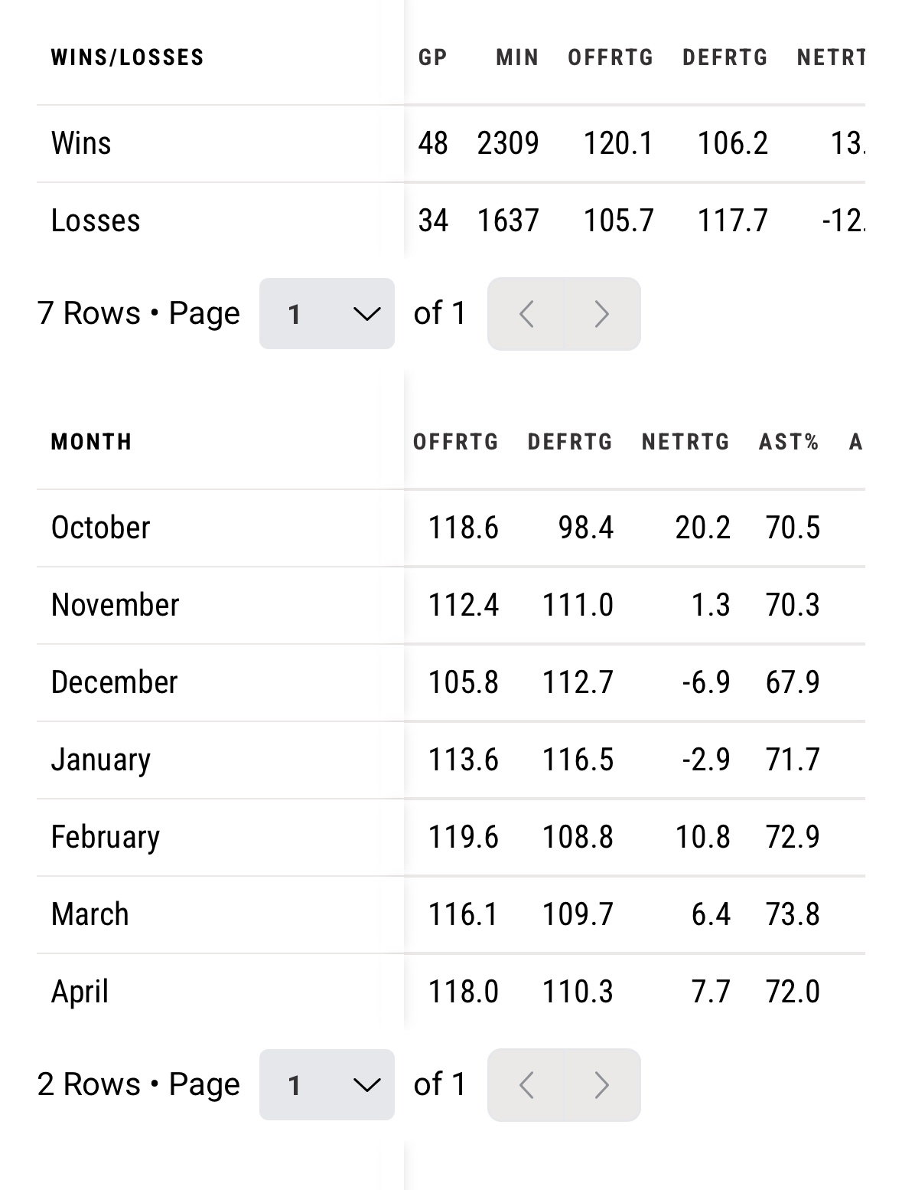Sort Wins/Losses table by DEFRTG header
Viewport: 902px width, 1190px height.
tap(725, 57)
